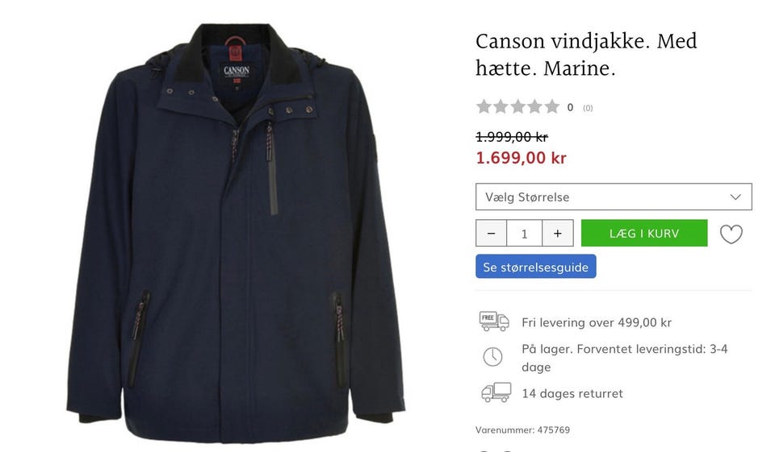This screenshot has height=452, width=775.
Task: Click the navy jacket product image
Action: 236,233
